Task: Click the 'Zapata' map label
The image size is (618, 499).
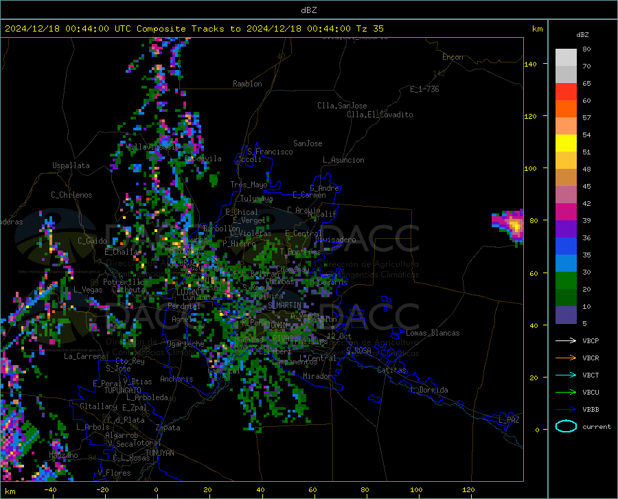Action: [x=168, y=428]
